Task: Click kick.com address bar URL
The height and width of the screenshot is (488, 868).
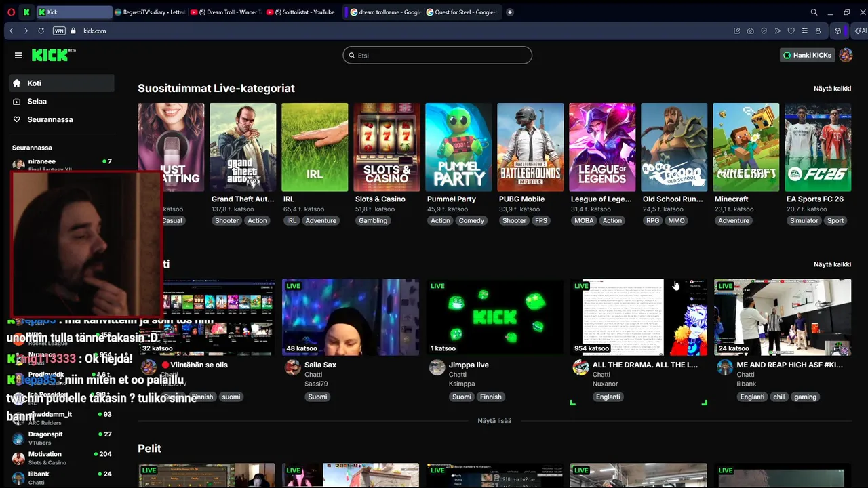Action: (x=94, y=30)
